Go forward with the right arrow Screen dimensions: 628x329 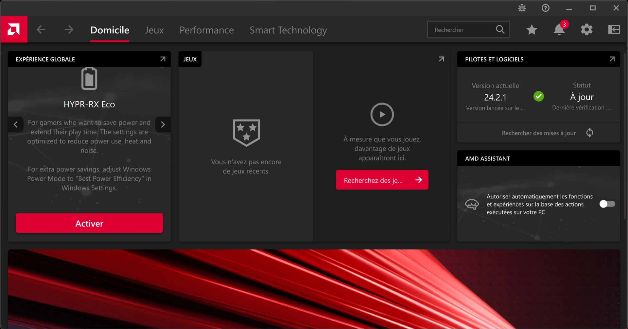pyautogui.click(x=69, y=30)
